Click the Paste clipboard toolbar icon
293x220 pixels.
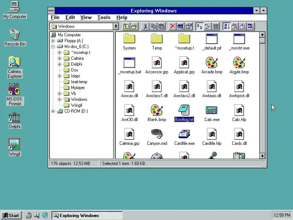162,26
